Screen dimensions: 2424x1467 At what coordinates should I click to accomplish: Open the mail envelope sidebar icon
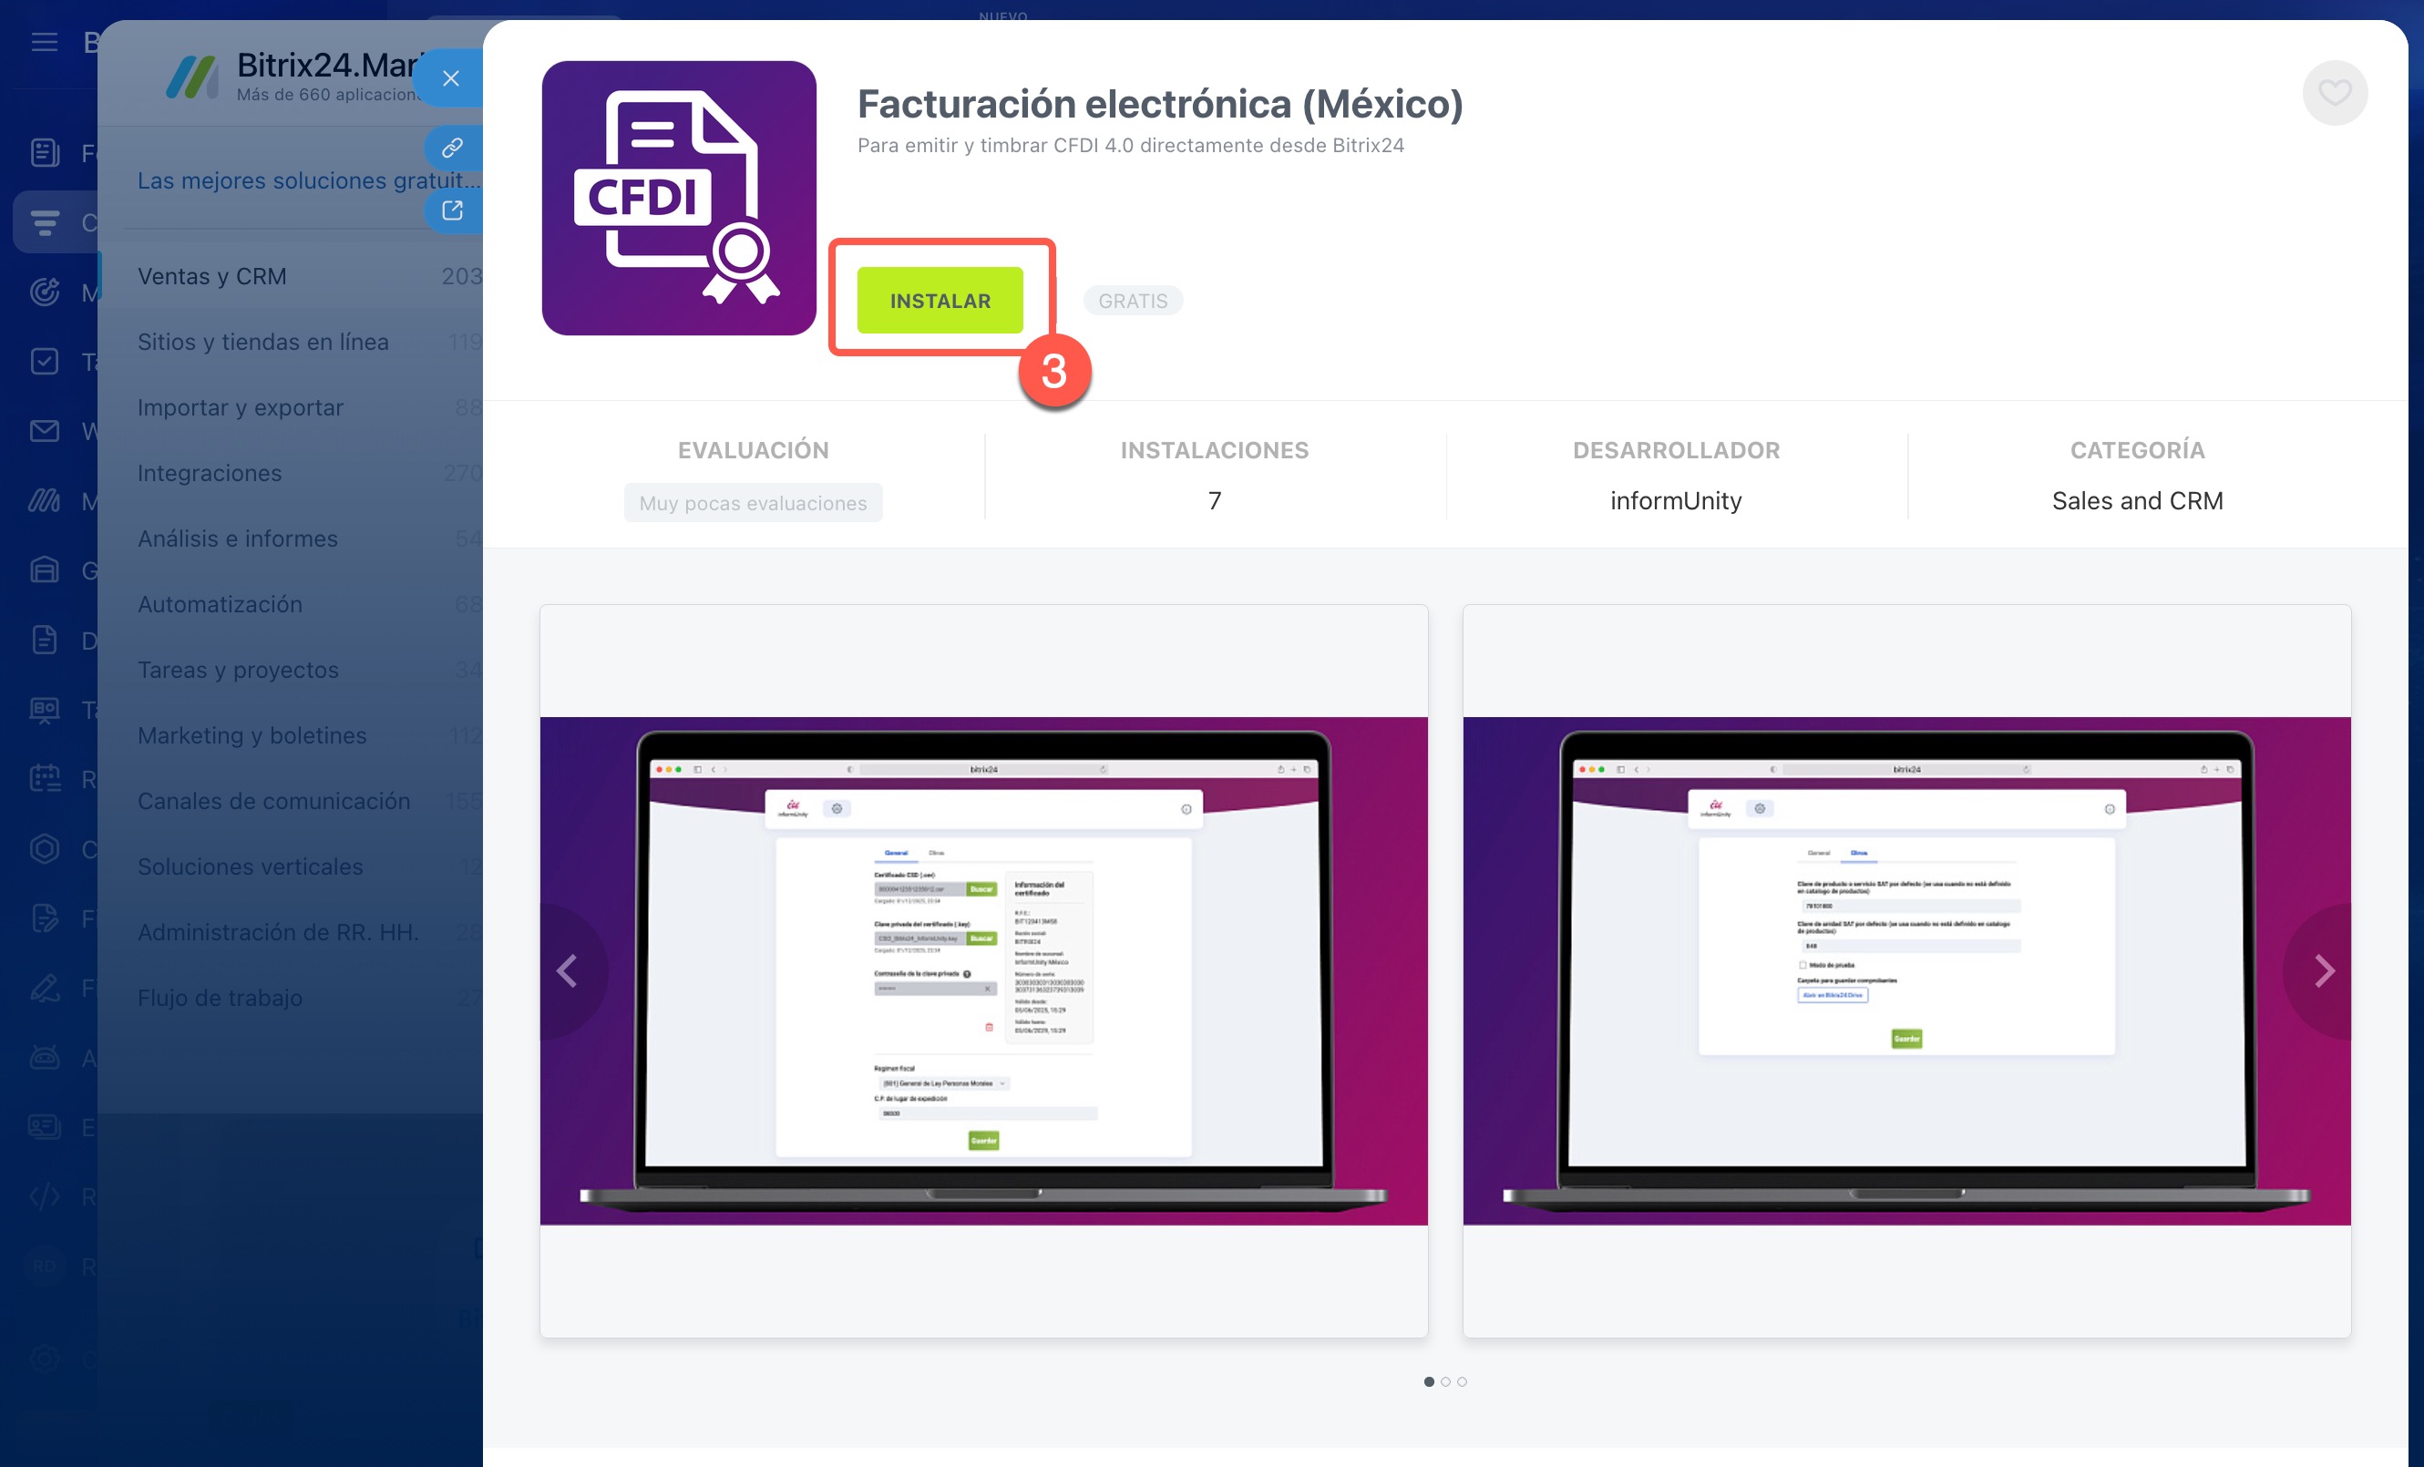coord(45,431)
